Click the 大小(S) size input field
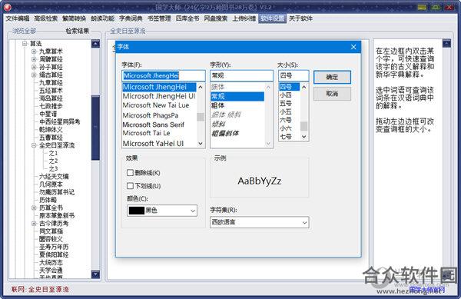Viewport: 461px width, 299px height. [x=294, y=75]
